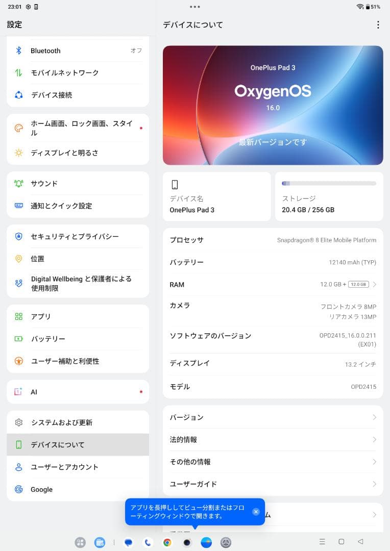Tap the モデル OPD2415 value
390x551 pixels.
[x=363, y=387]
